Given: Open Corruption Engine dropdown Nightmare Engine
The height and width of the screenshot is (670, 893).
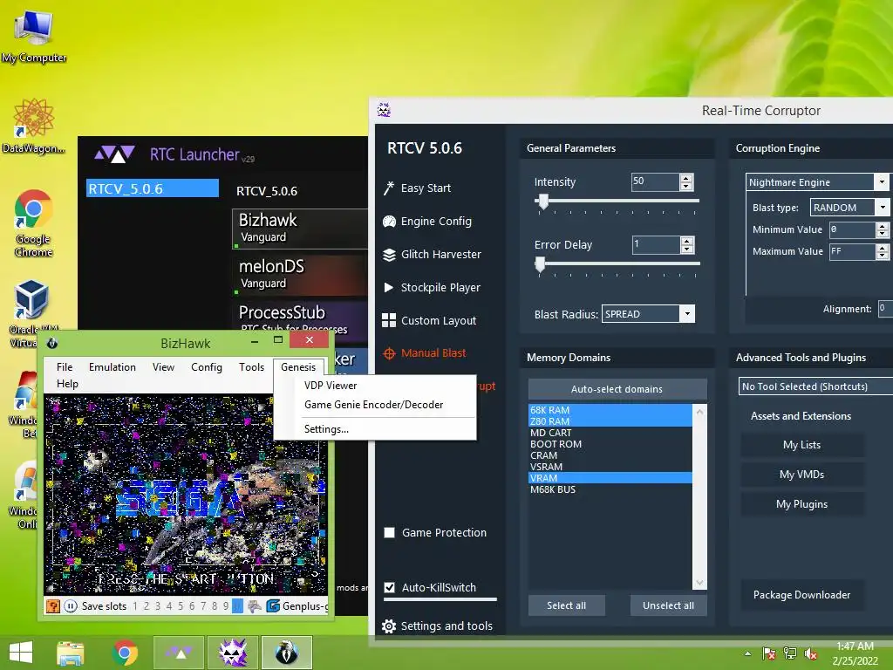Looking at the screenshot, I should [882, 181].
